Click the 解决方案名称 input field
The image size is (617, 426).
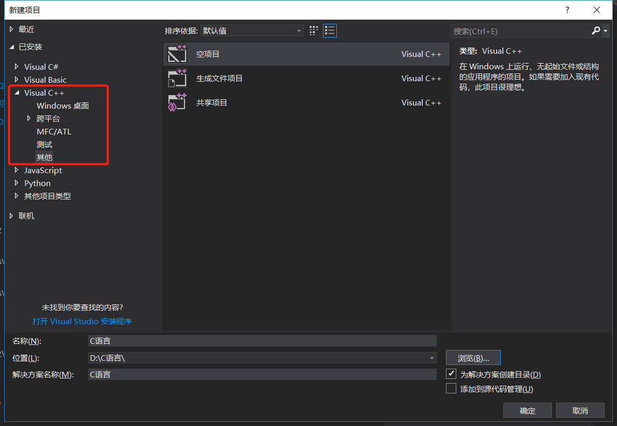click(x=263, y=374)
